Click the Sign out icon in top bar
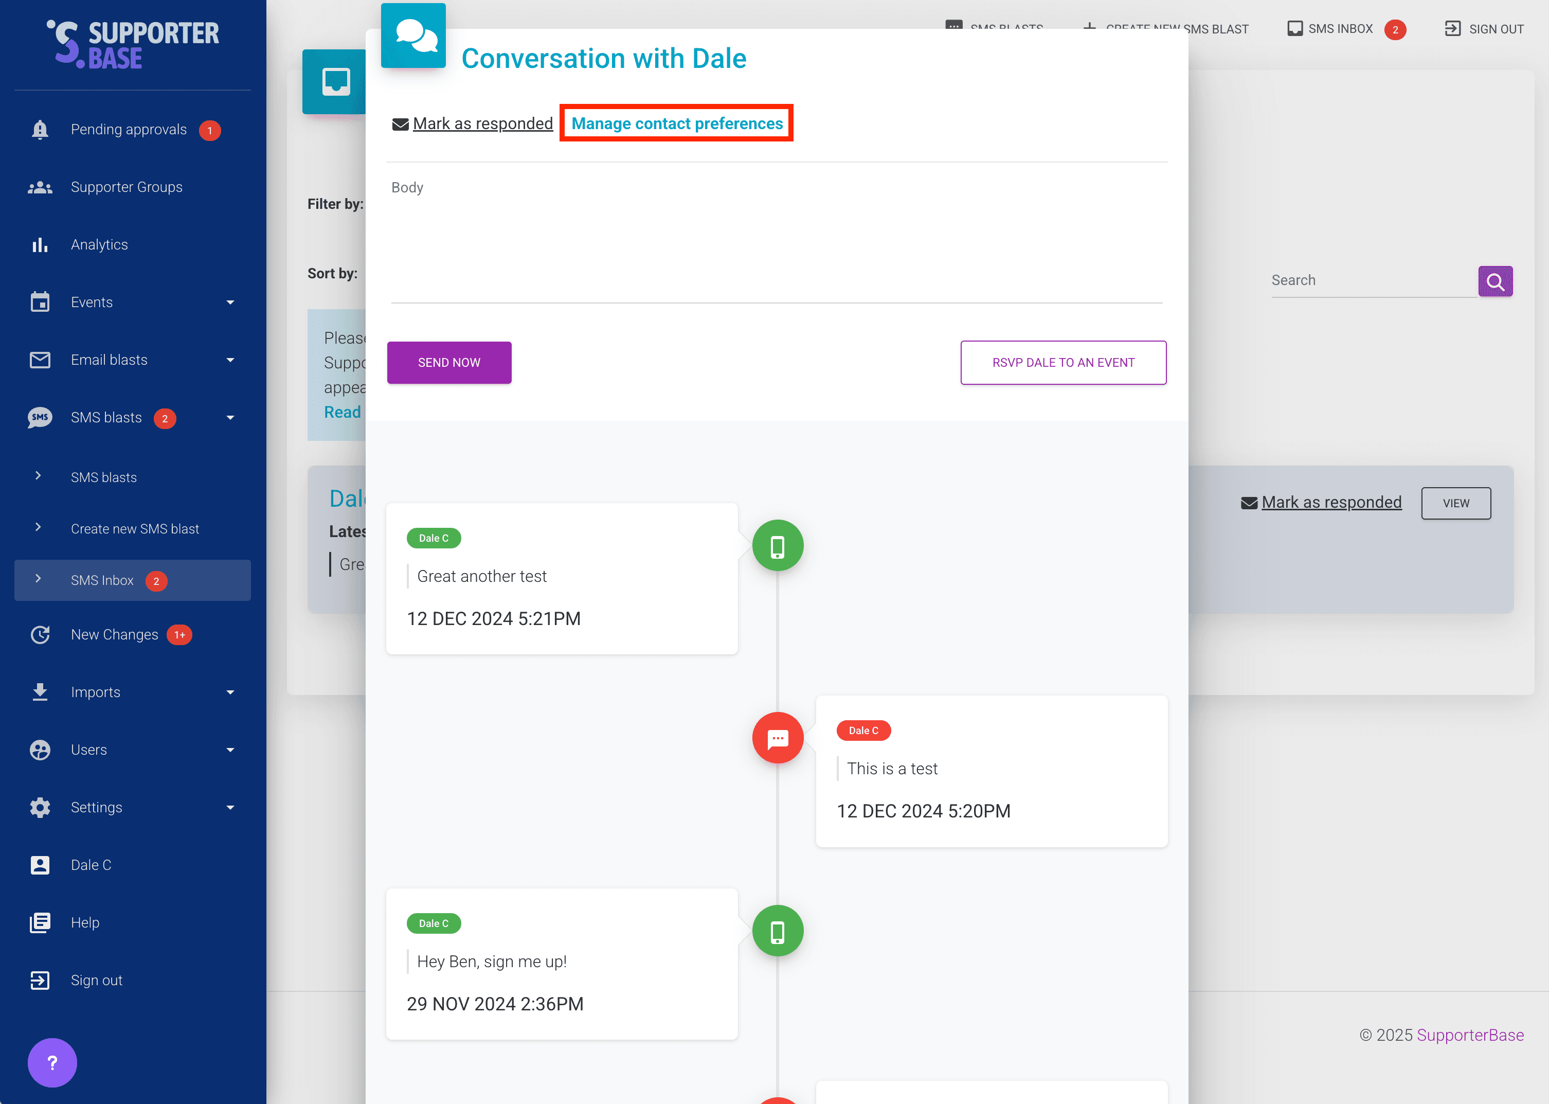Screen dimensions: 1549x1104 (1452, 29)
